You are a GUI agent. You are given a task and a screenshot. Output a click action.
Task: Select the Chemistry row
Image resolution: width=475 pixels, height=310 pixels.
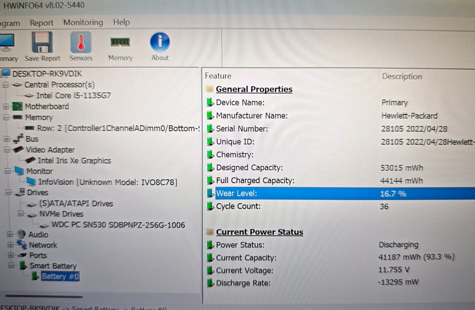[340, 155]
